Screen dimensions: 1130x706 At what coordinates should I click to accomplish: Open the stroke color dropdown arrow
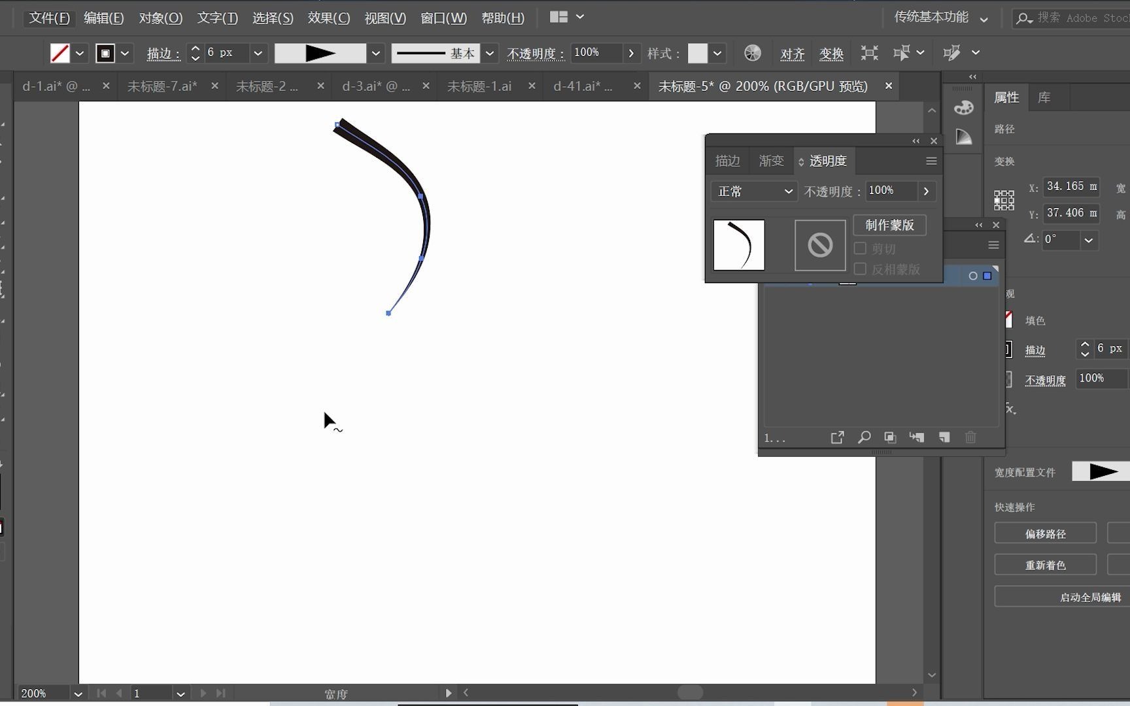coord(125,53)
